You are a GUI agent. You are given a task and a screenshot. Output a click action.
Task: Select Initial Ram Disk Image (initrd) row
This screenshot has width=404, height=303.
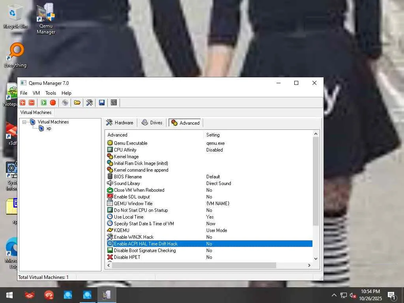[209, 163]
